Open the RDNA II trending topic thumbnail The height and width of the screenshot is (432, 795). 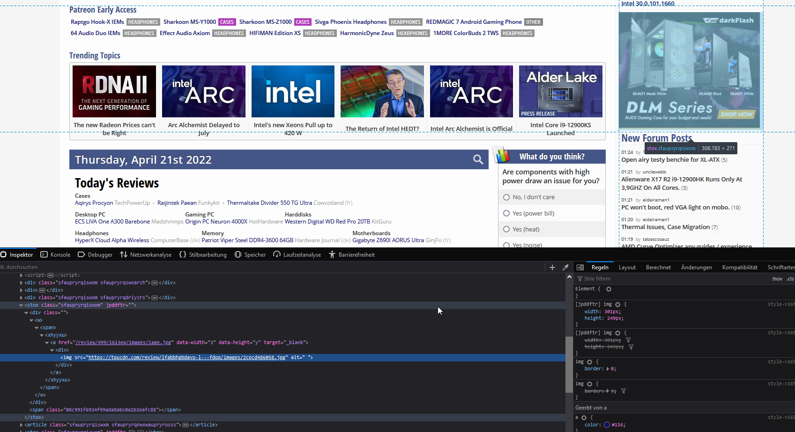(114, 91)
